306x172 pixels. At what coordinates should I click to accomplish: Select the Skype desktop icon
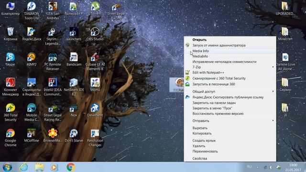pyautogui.click(x=11, y=59)
